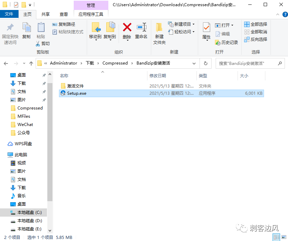Open the Copy to (复制到) menu
This screenshot has width=288, height=241.
pyautogui.click(x=110, y=31)
